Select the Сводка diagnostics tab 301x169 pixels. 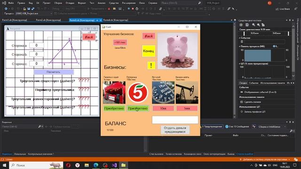243,83
